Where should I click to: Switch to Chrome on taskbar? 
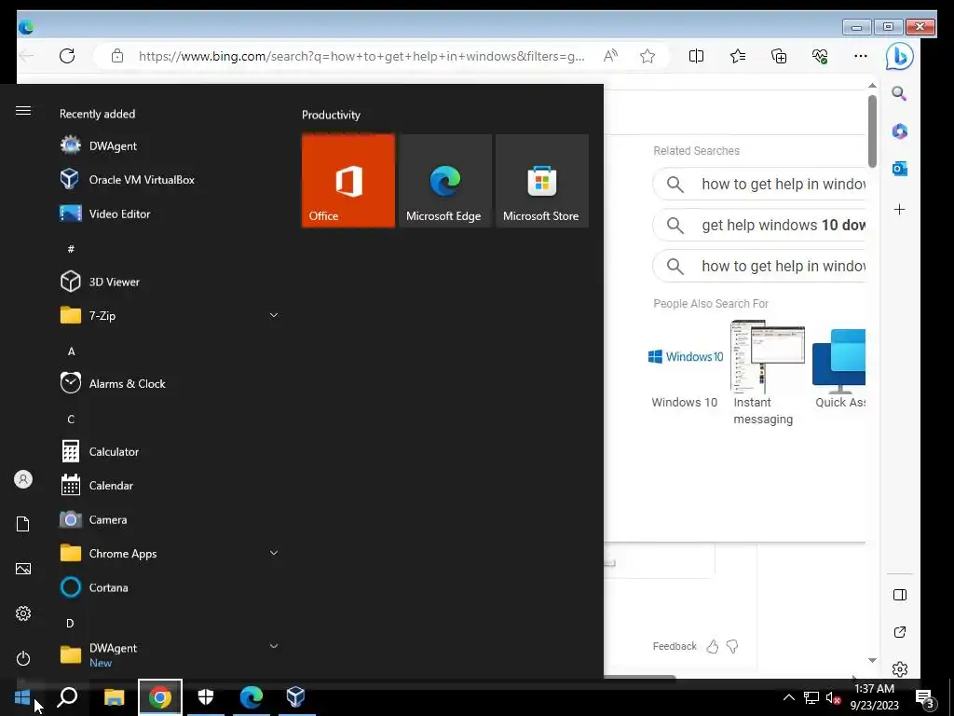point(160,697)
